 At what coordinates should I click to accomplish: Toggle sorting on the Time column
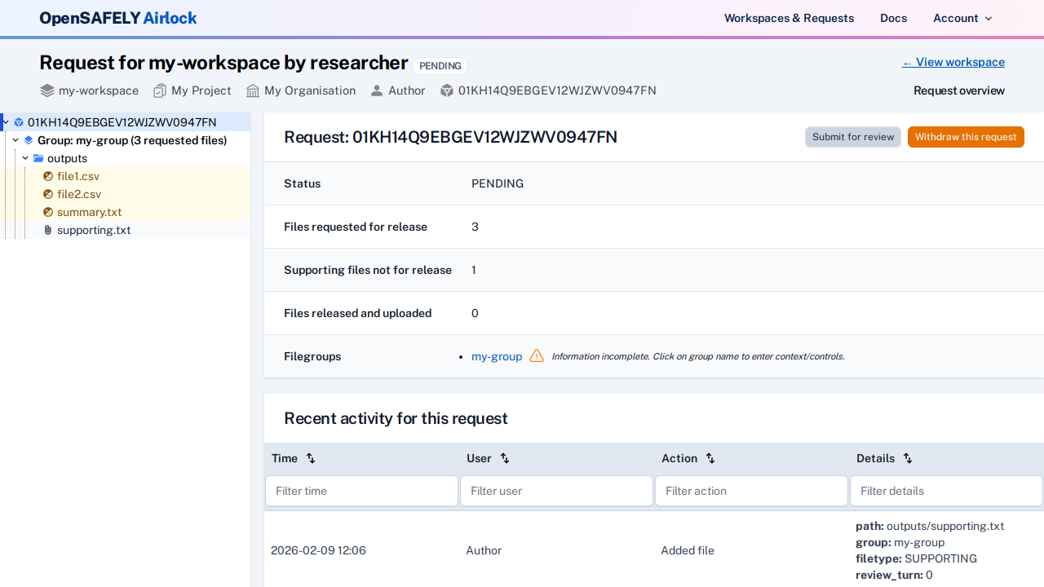[x=310, y=458]
